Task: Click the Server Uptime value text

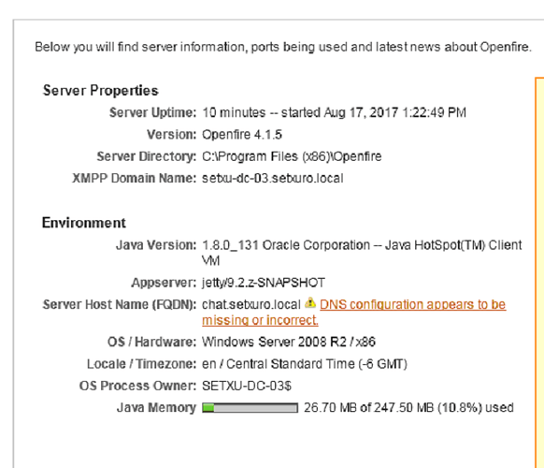Action: [x=334, y=112]
